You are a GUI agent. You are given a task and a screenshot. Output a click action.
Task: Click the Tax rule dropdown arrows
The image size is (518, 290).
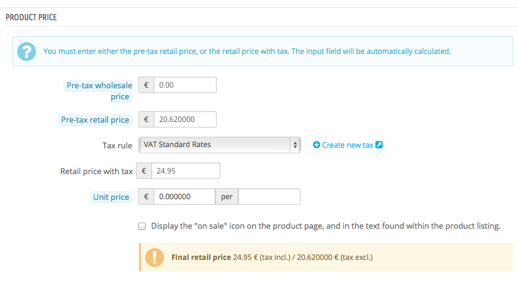(x=295, y=145)
